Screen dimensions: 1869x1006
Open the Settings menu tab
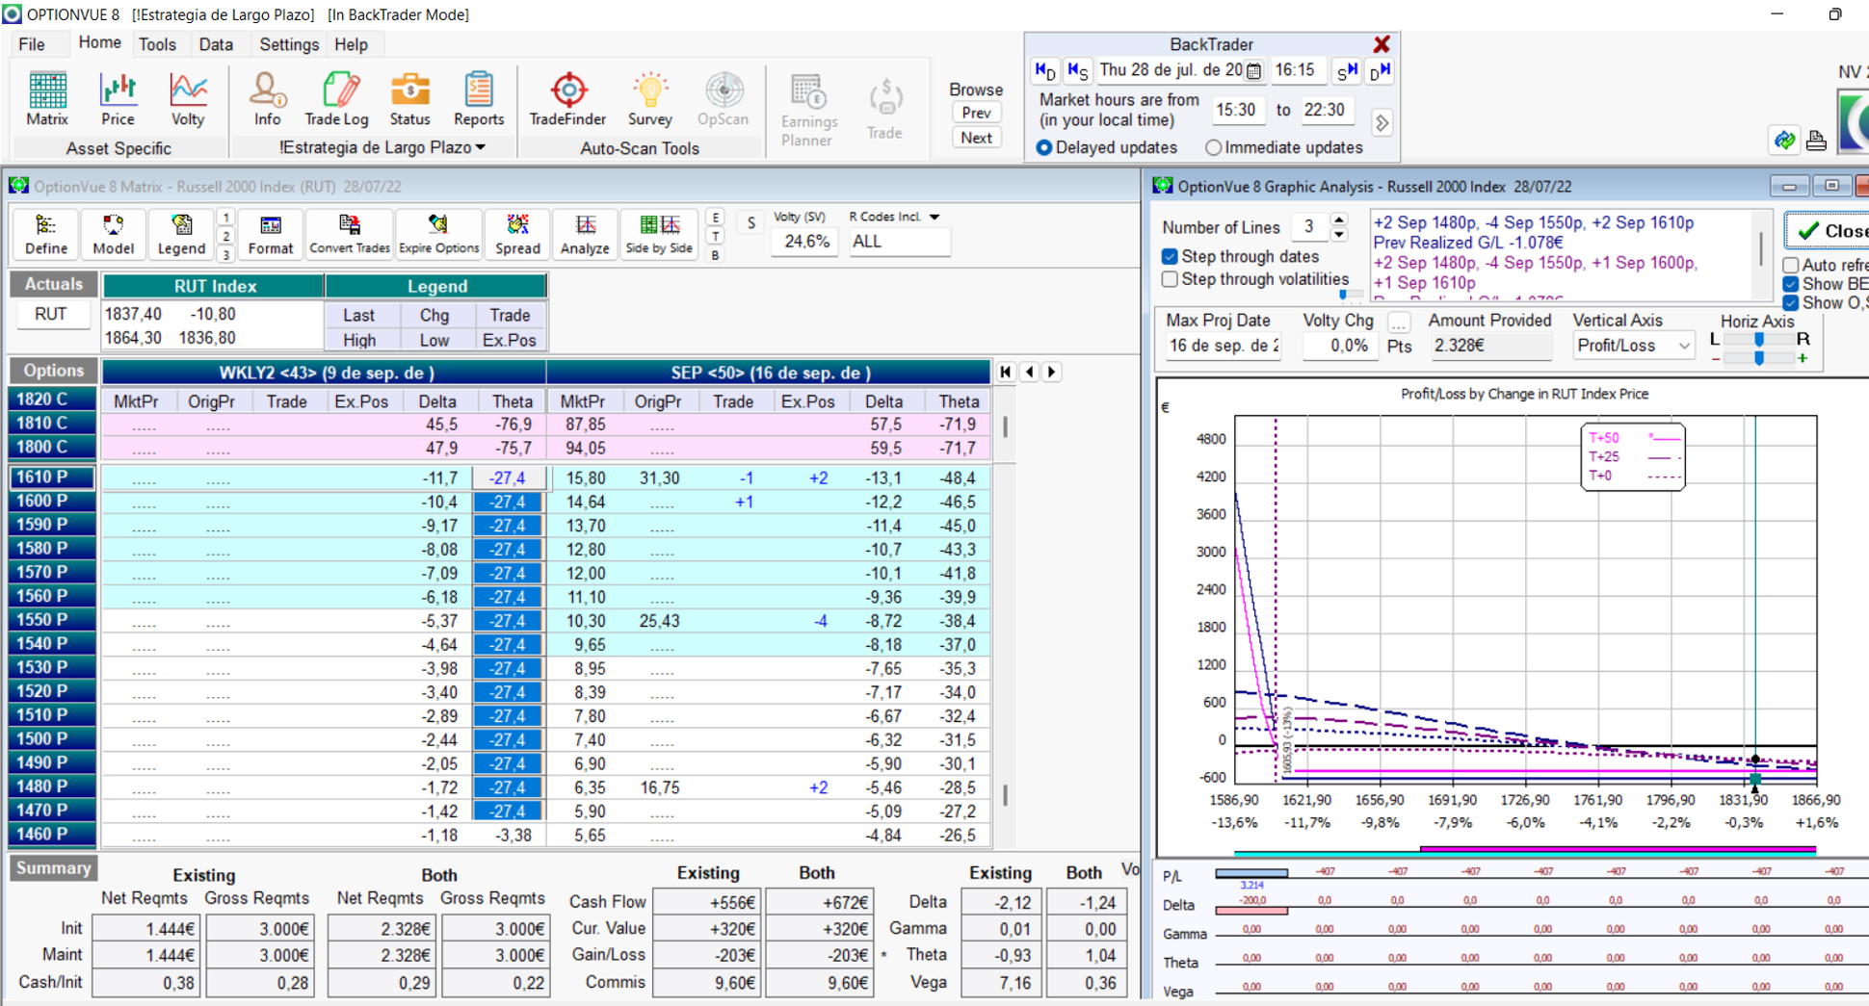pyautogui.click(x=289, y=44)
